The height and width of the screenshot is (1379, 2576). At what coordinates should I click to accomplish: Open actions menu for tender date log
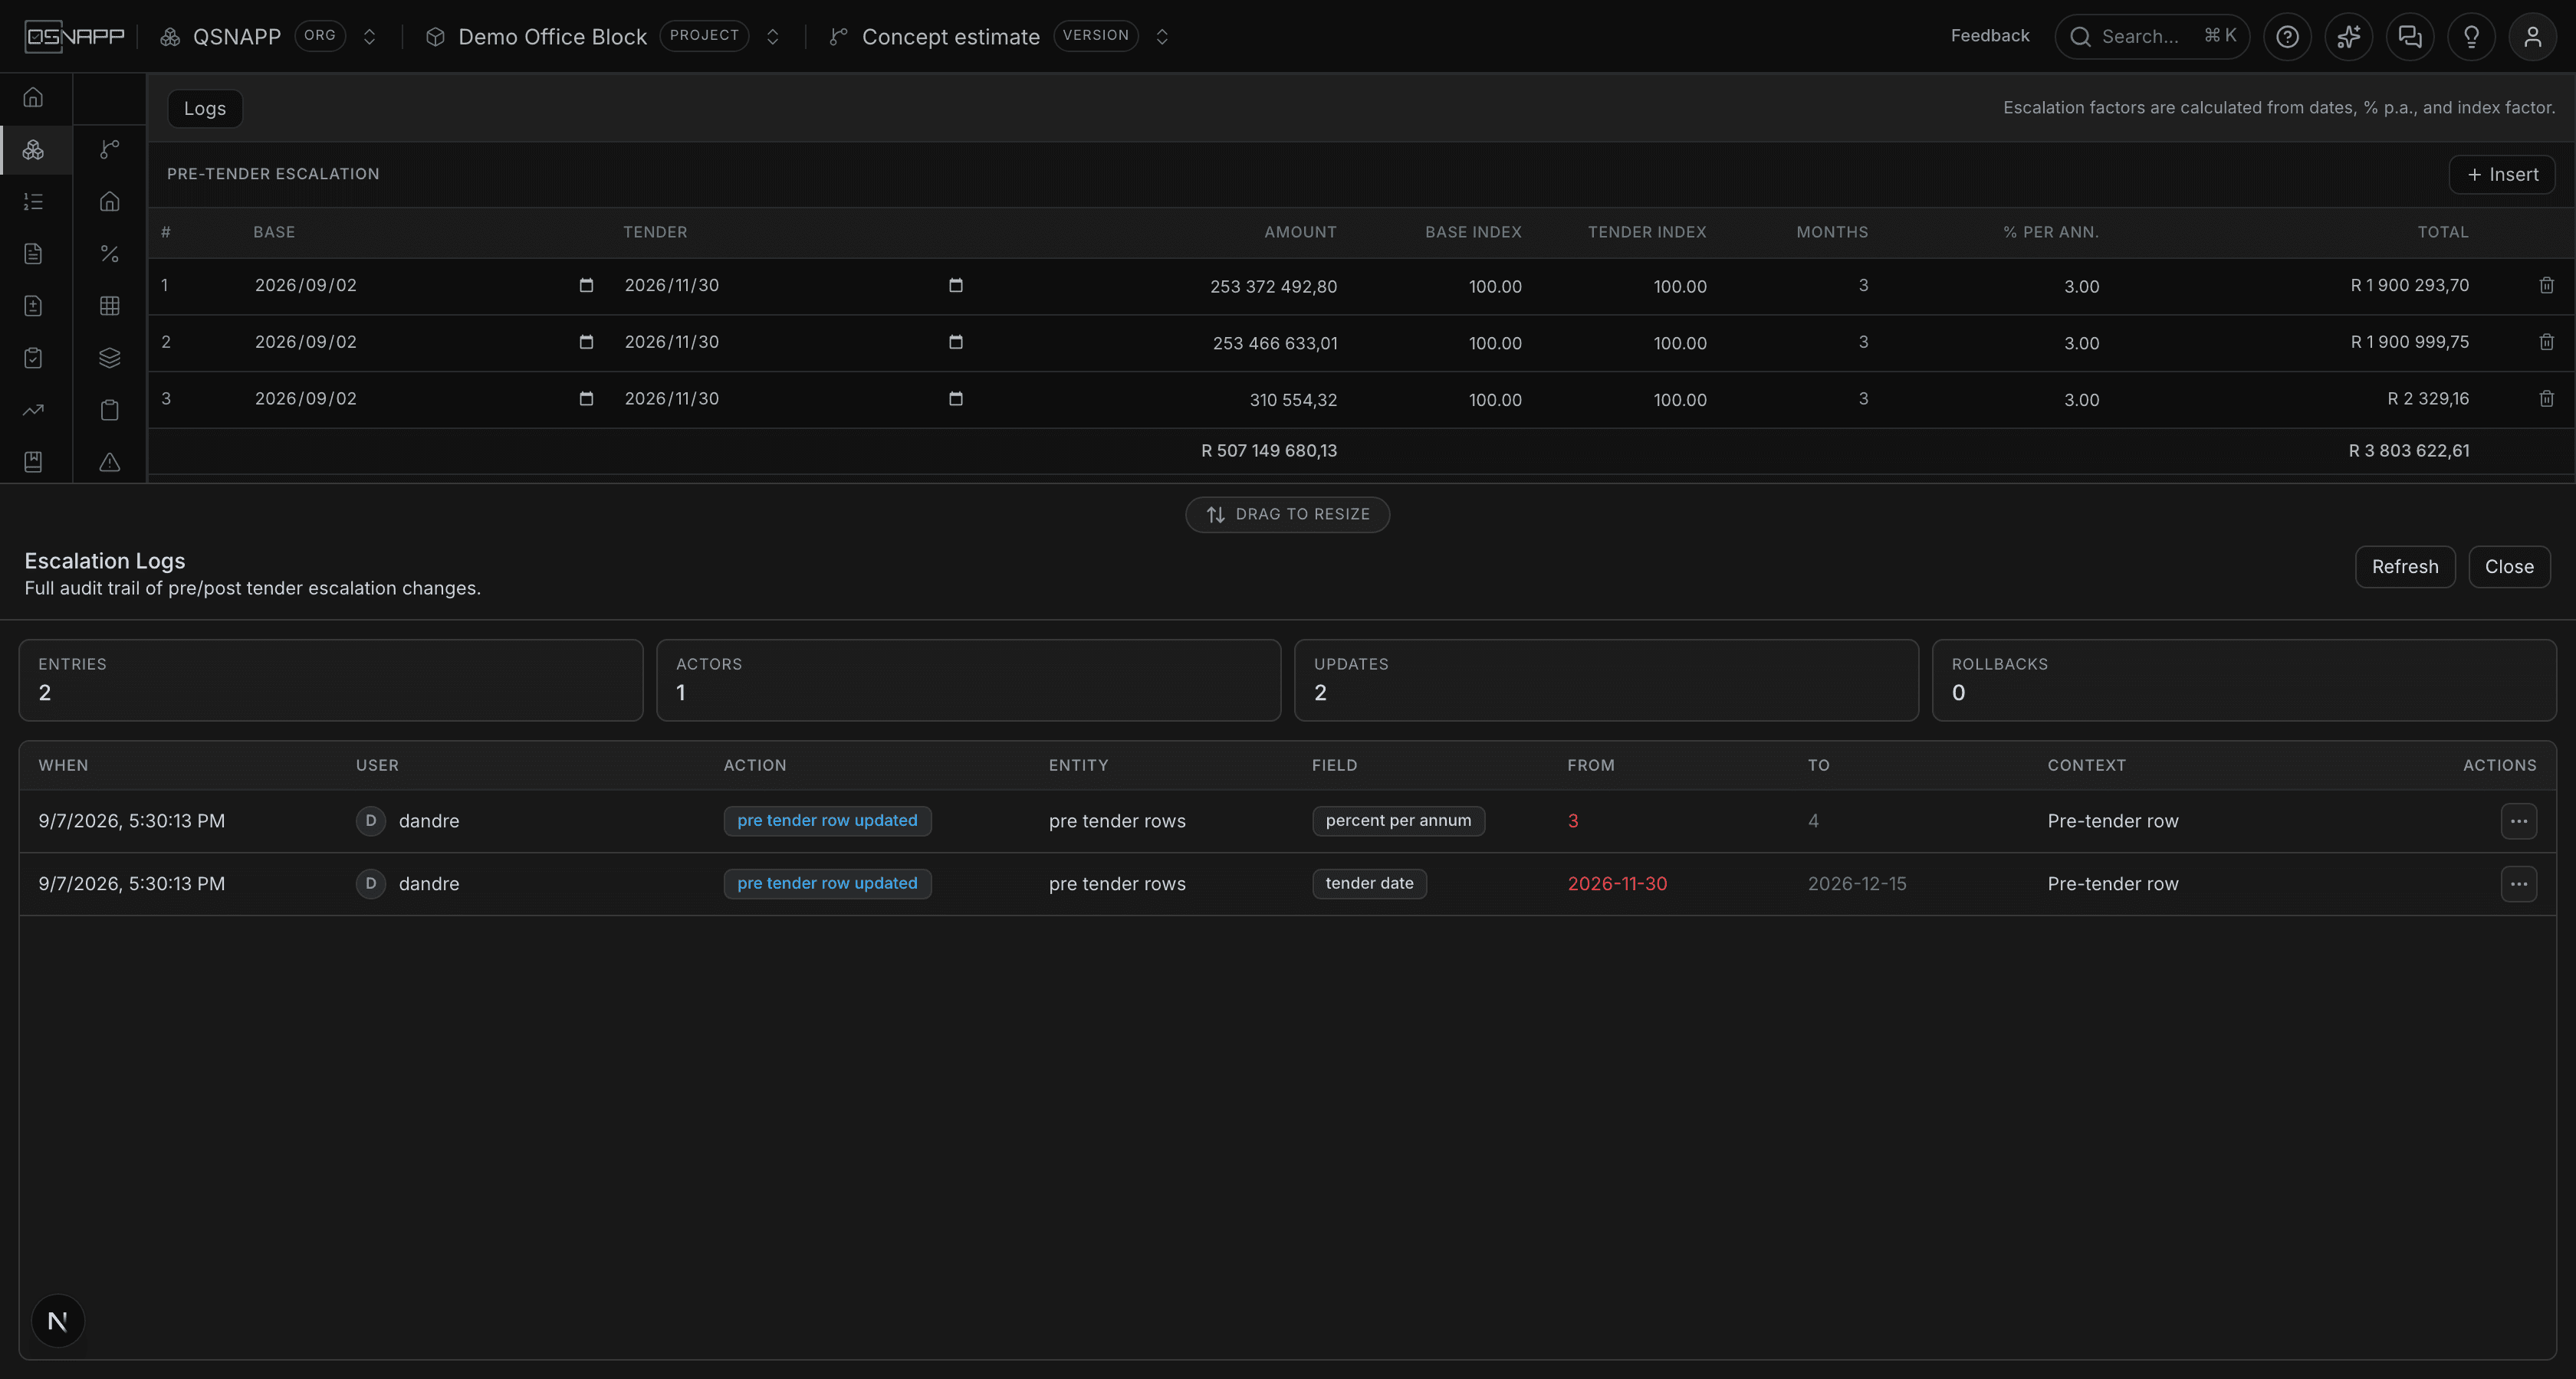coord(2518,884)
